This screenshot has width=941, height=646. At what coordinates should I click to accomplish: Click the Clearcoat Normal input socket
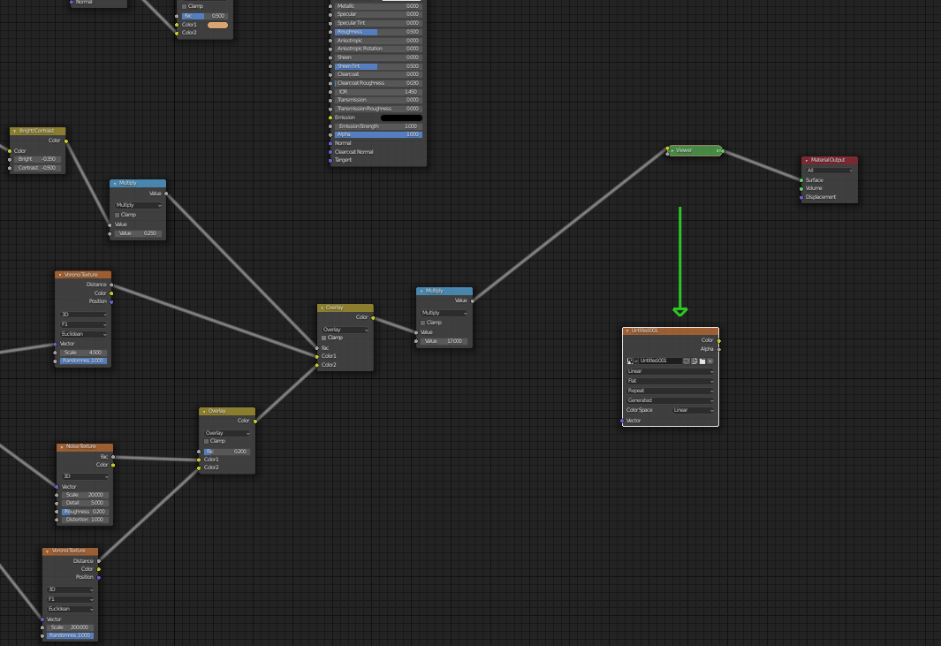330,152
